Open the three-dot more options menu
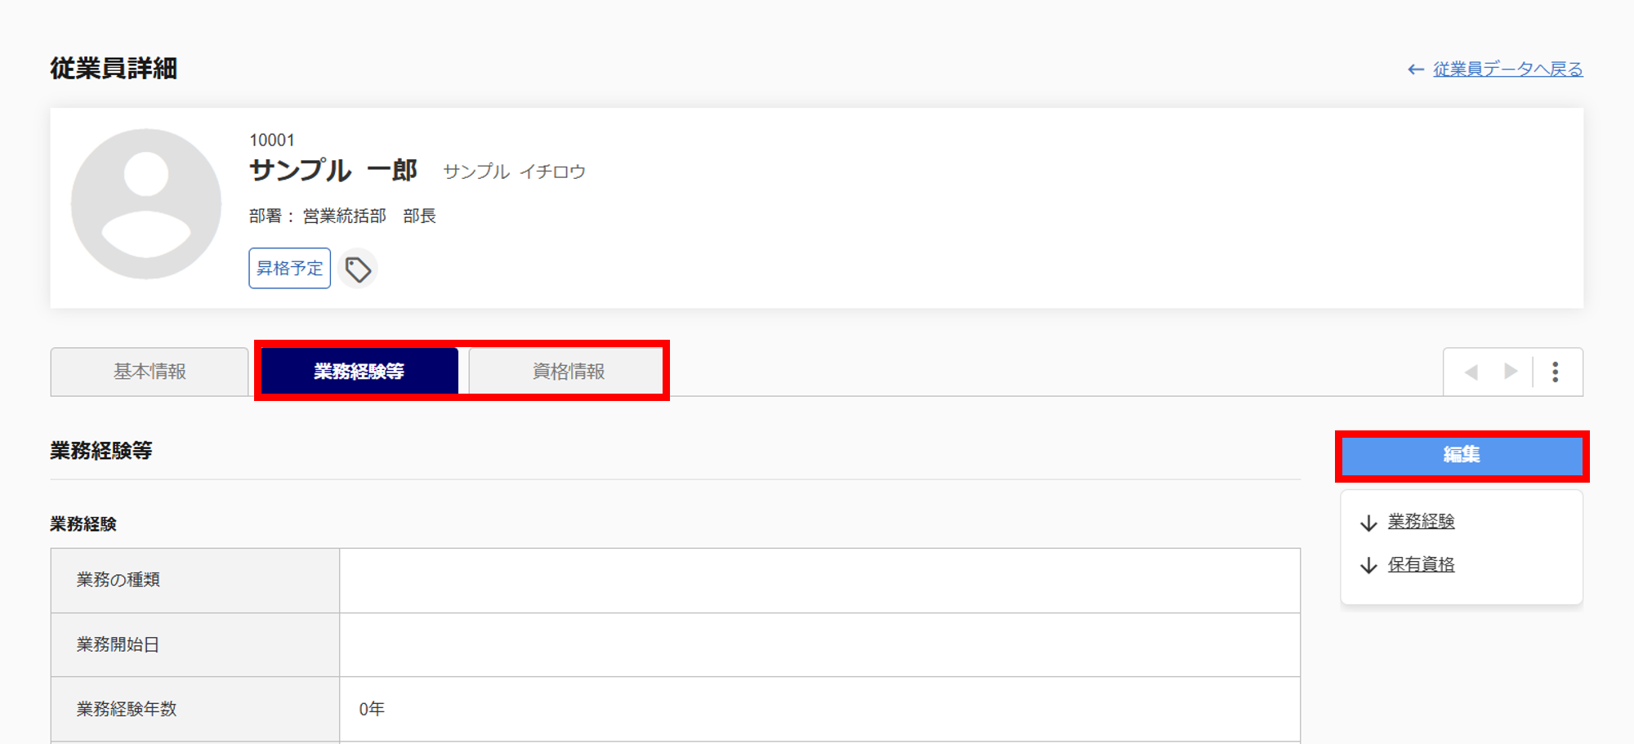 pyautogui.click(x=1555, y=372)
